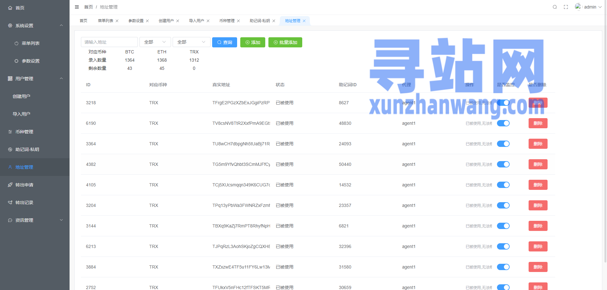607x290 pixels.
Task: Toggle fullscreen mode icon
Action: (x=566, y=7)
